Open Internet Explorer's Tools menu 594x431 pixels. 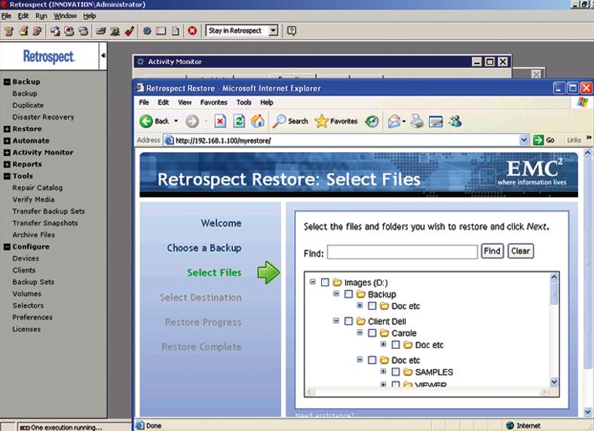(x=244, y=102)
